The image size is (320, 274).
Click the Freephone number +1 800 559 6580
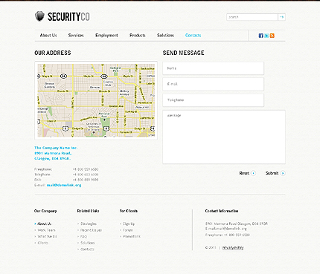(x=86, y=169)
